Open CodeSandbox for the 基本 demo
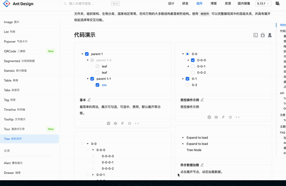286x186 pixels. 109,123
